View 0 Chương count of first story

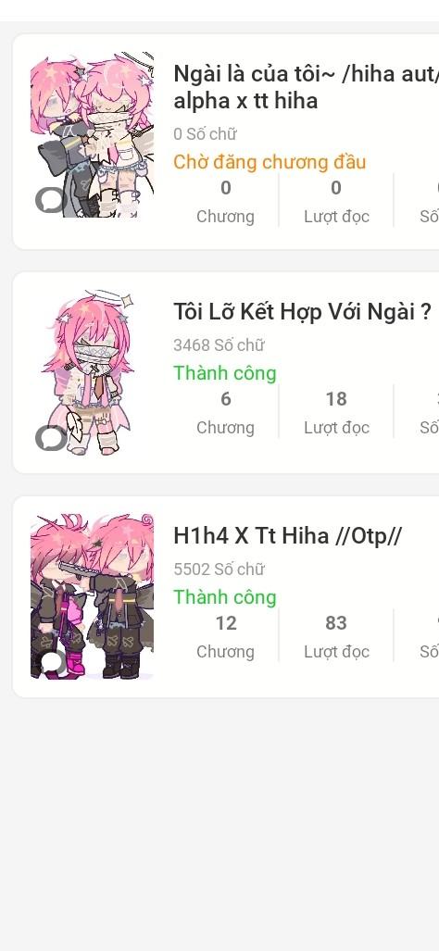[x=226, y=201]
